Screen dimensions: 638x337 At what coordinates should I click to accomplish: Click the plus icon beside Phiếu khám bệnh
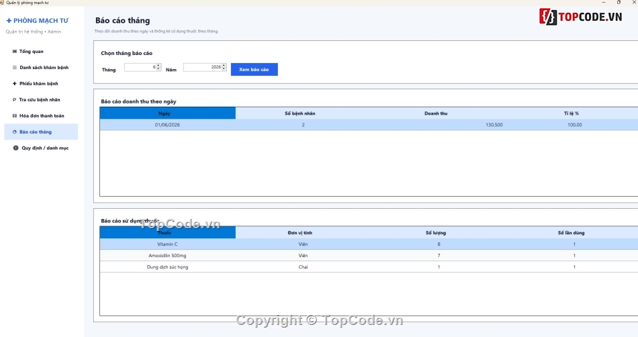15,83
